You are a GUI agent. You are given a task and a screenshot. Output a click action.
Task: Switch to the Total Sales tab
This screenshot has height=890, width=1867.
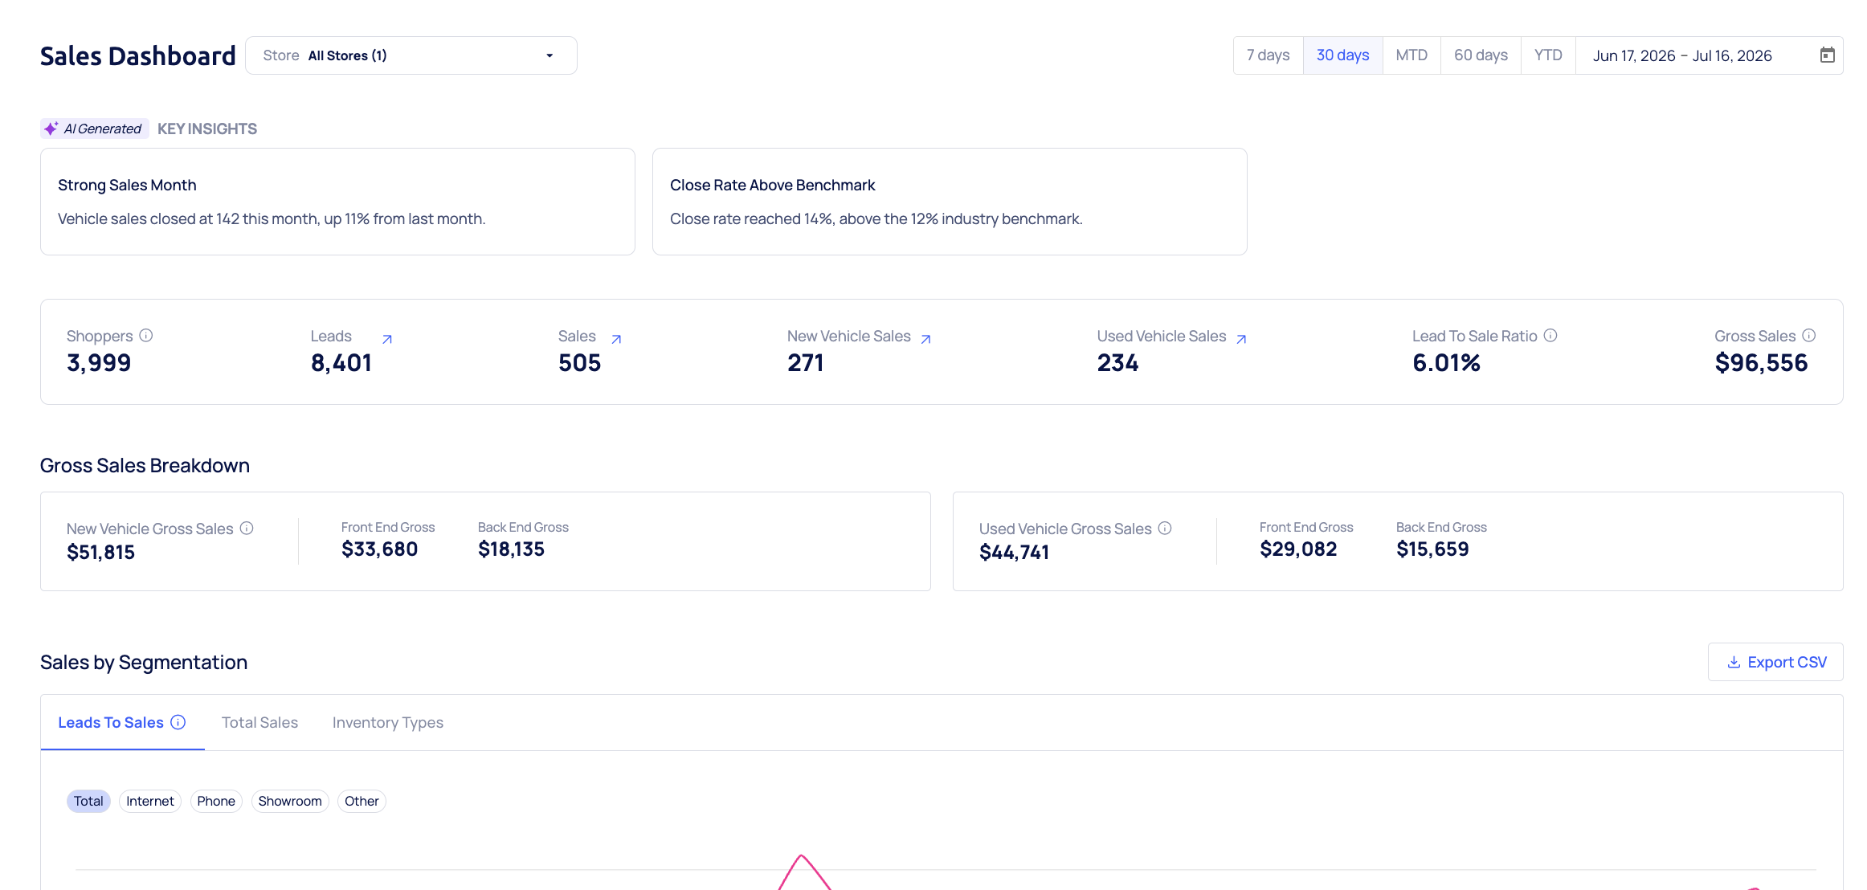pos(259,723)
